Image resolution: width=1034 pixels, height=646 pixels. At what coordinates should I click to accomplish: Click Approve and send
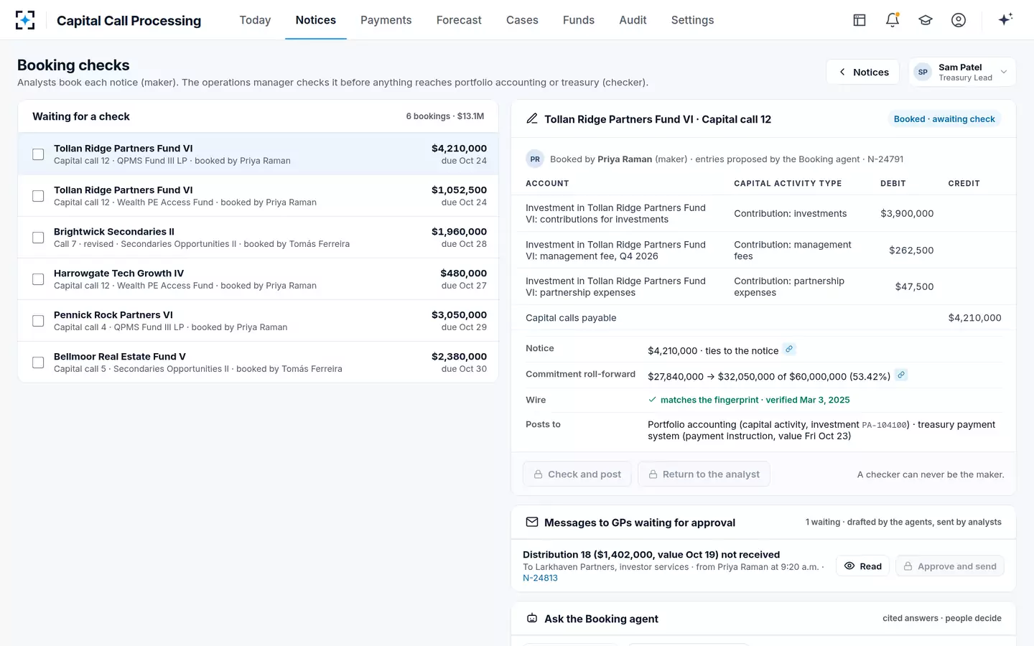click(x=949, y=566)
